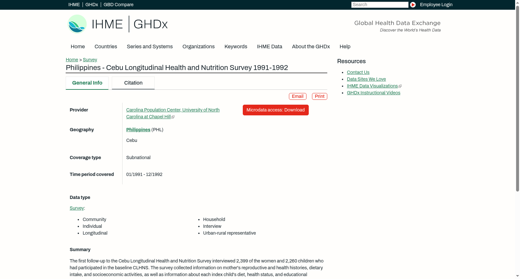Image resolution: width=520 pixels, height=279 pixels.
Task: Select the General Info tab
Action: 87,83
